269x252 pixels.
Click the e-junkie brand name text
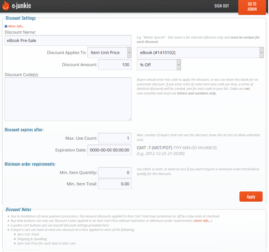22,6
